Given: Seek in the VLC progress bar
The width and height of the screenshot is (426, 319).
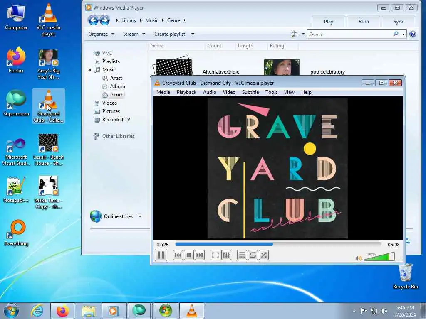Looking at the screenshot, I should [278, 244].
